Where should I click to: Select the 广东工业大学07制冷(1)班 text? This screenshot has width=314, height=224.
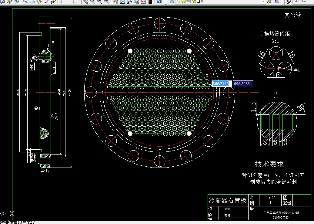point(281,212)
